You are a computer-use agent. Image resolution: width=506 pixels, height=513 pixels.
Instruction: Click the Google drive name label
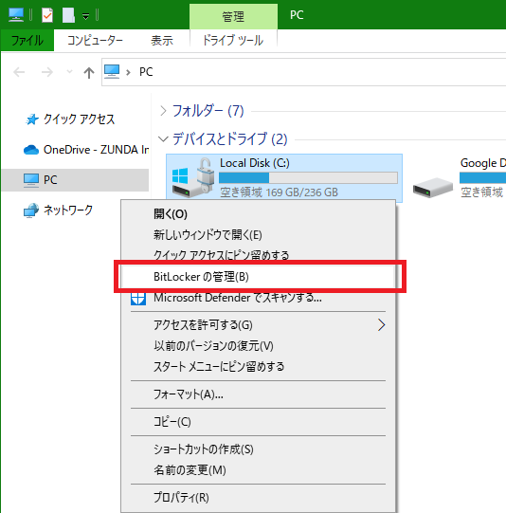click(483, 163)
